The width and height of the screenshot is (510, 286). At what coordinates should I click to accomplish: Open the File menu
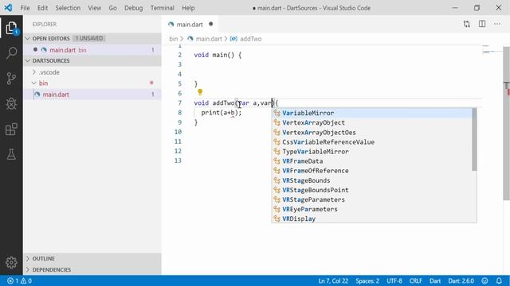pyautogui.click(x=25, y=8)
